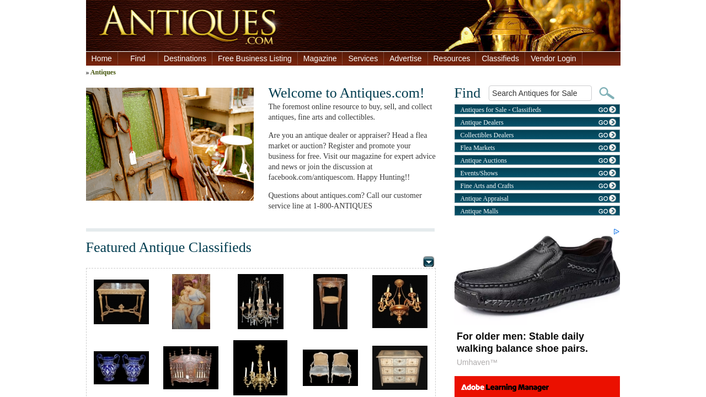Open the painted chest of drawers thumbnail

click(400, 368)
